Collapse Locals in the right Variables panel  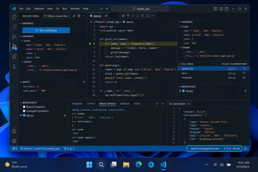[181, 26]
